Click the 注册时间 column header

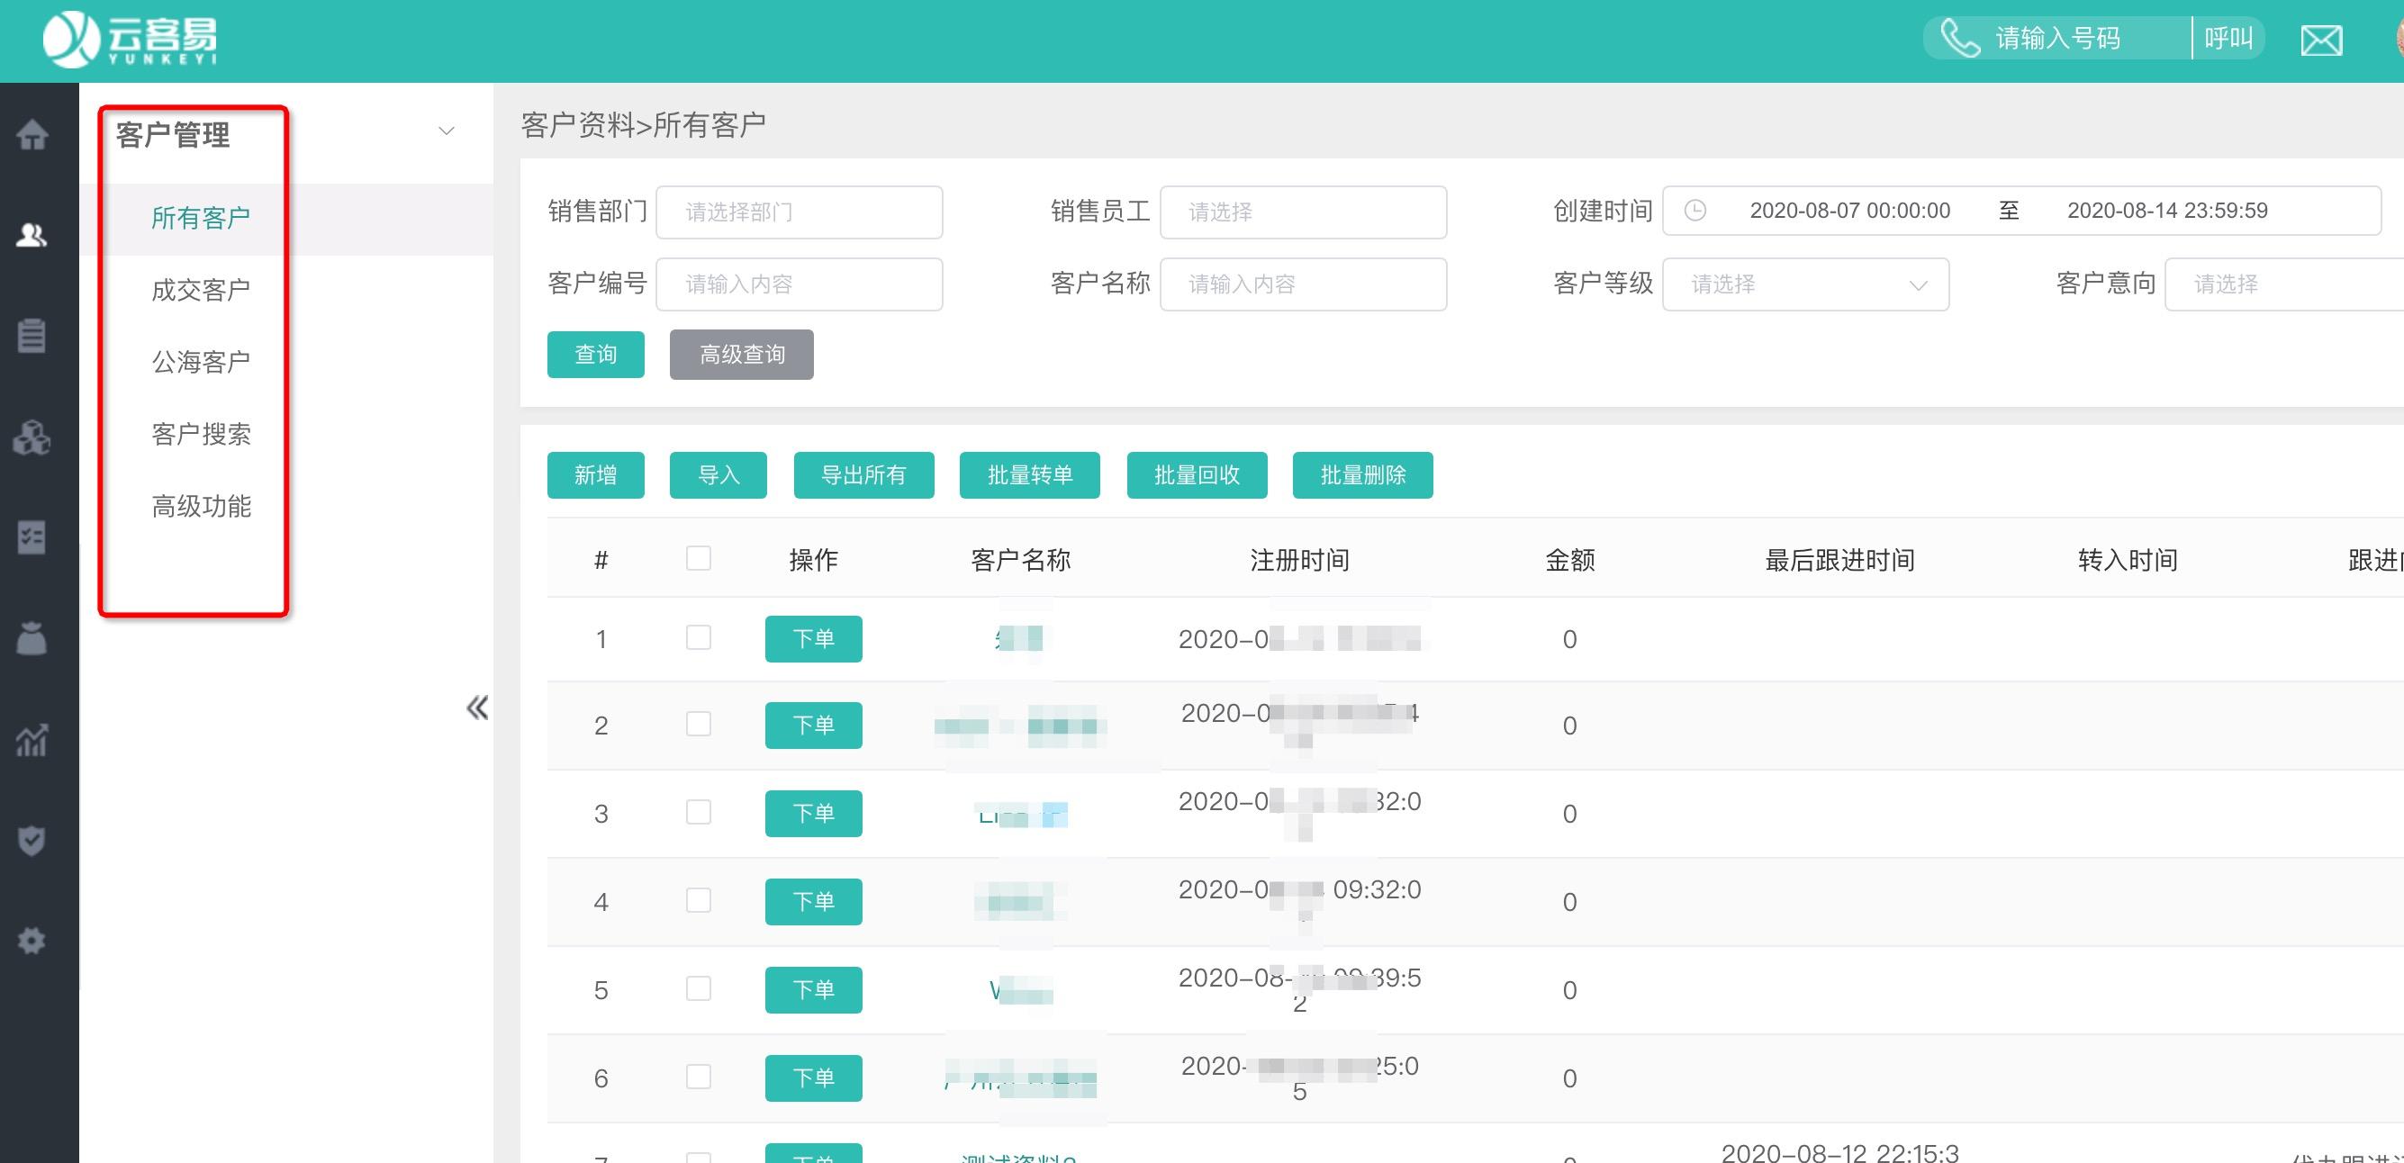tap(1299, 560)
